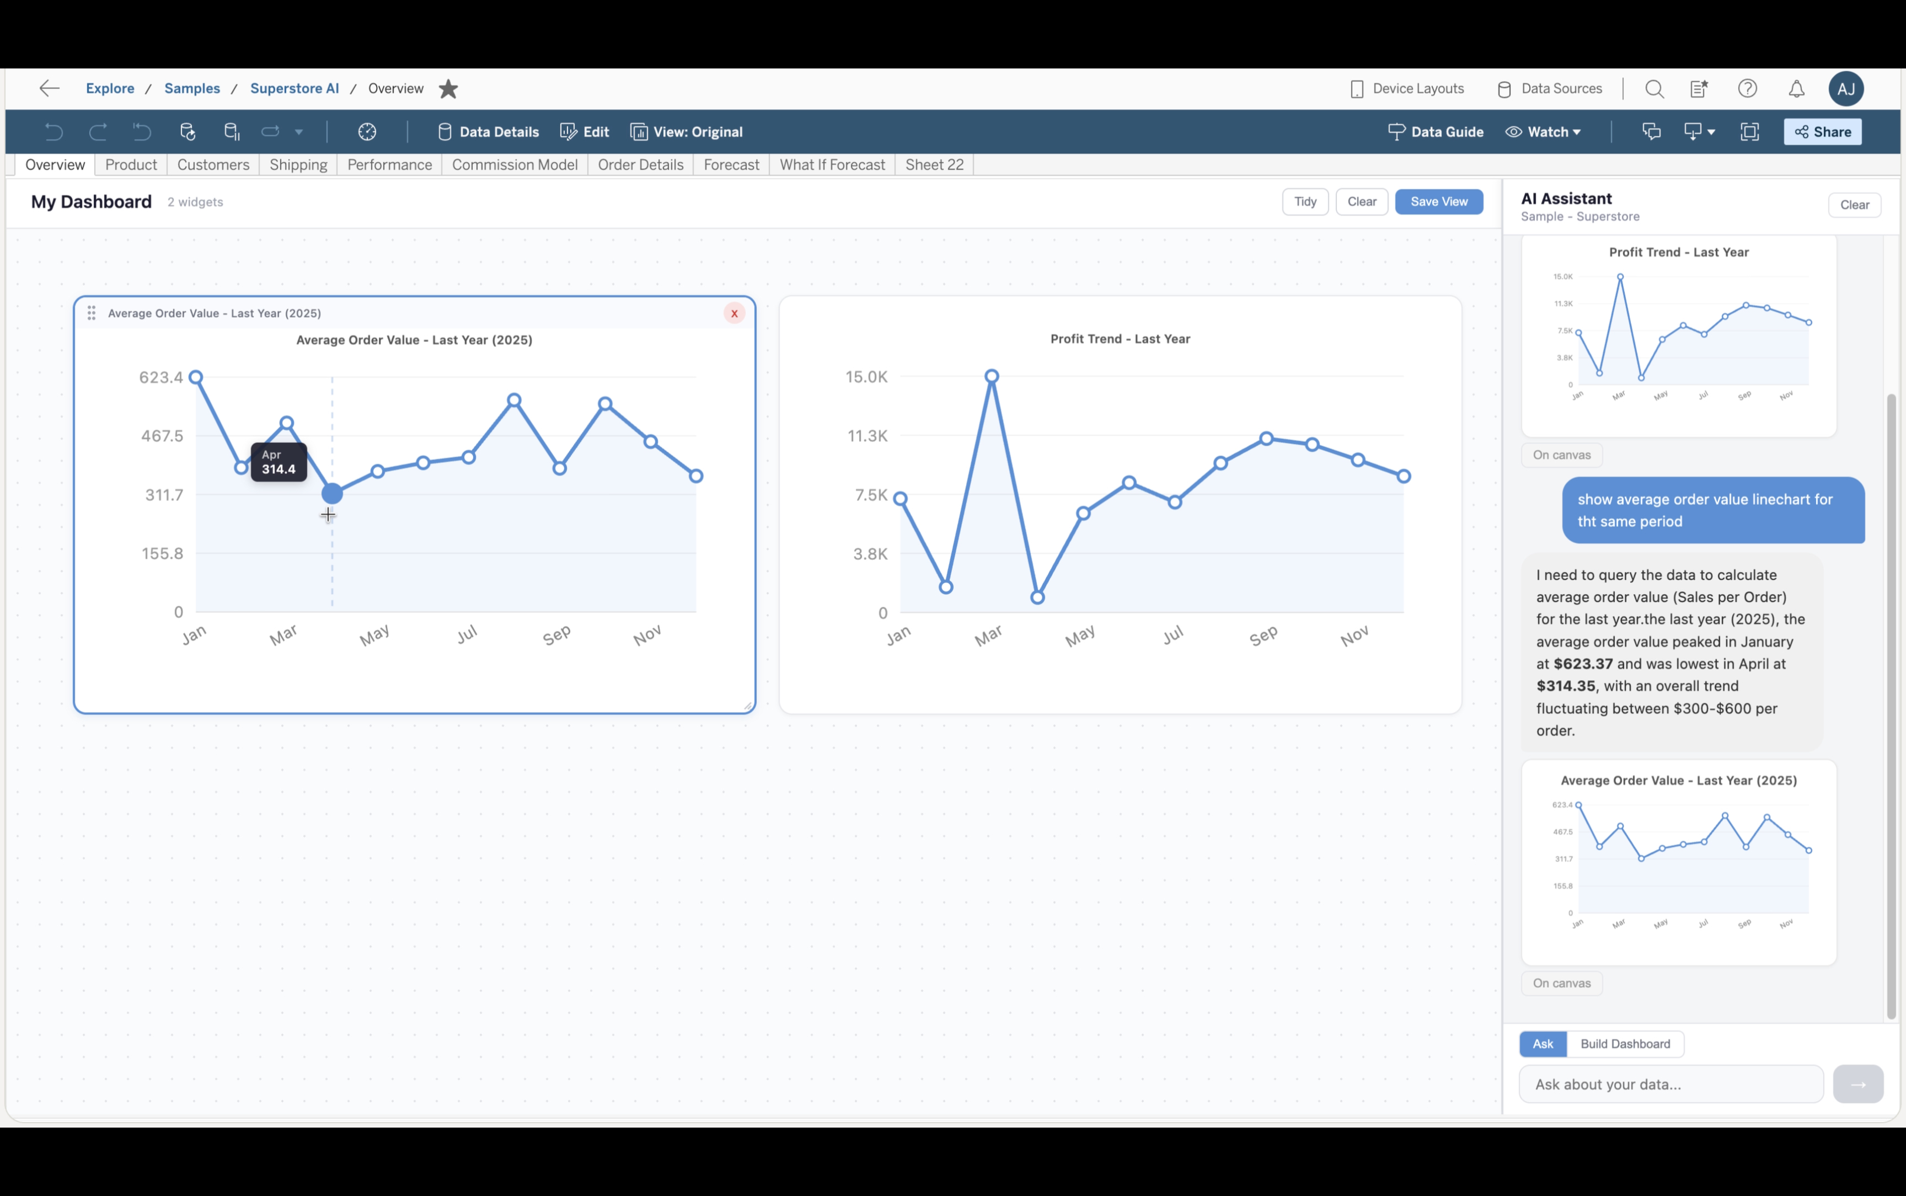The image size is (1906, 1196).
Task: Open performance metrics via the gauge icon
Action: [367, 131]
